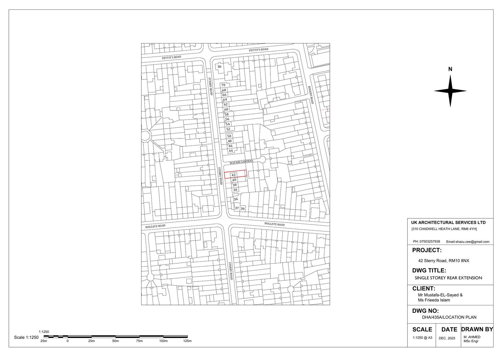Image resolution: width=503 pixels, height=356 pixels.
Task: Click house number "70" on Sterry Road
Action: tap(223, 85)
